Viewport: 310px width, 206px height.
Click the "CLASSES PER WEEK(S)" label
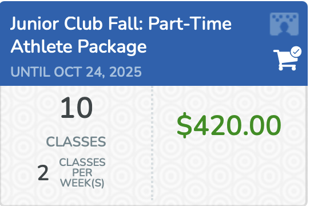pyautogui.click(x=82, y=173)
